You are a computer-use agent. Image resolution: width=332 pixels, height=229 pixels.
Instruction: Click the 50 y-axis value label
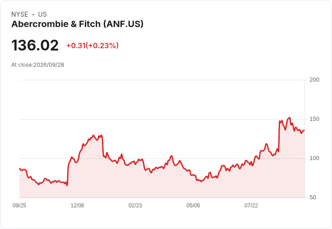tap(313, 197)
